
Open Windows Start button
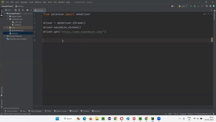tap(57, 119)
